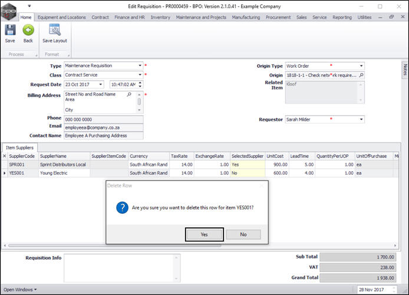Close the Delete Row dialog

pyautogui.click(x=262, y=185)
